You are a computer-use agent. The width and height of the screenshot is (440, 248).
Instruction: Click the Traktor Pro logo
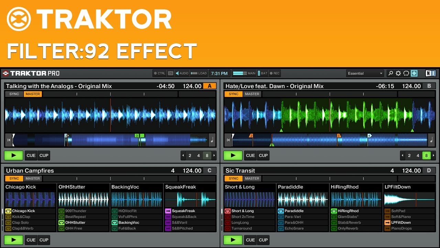31,73
